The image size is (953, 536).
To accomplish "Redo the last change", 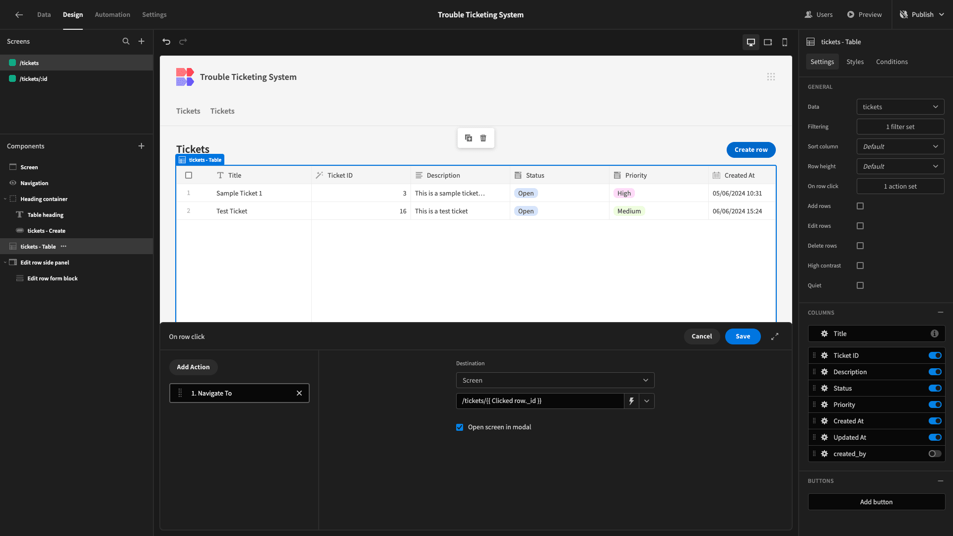I will tap(183, 42).
